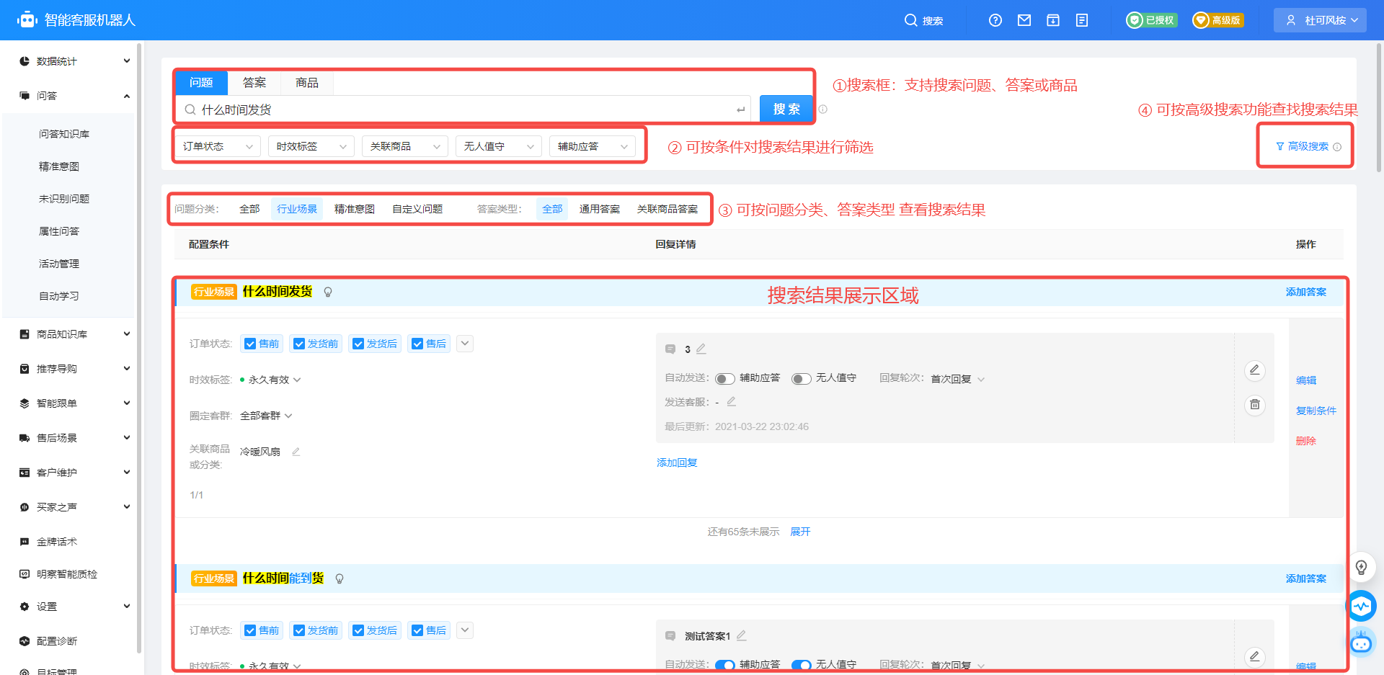Open the 全部客群 dropdown
Screen dimensions: 1384x675
[x=266, y=416]
